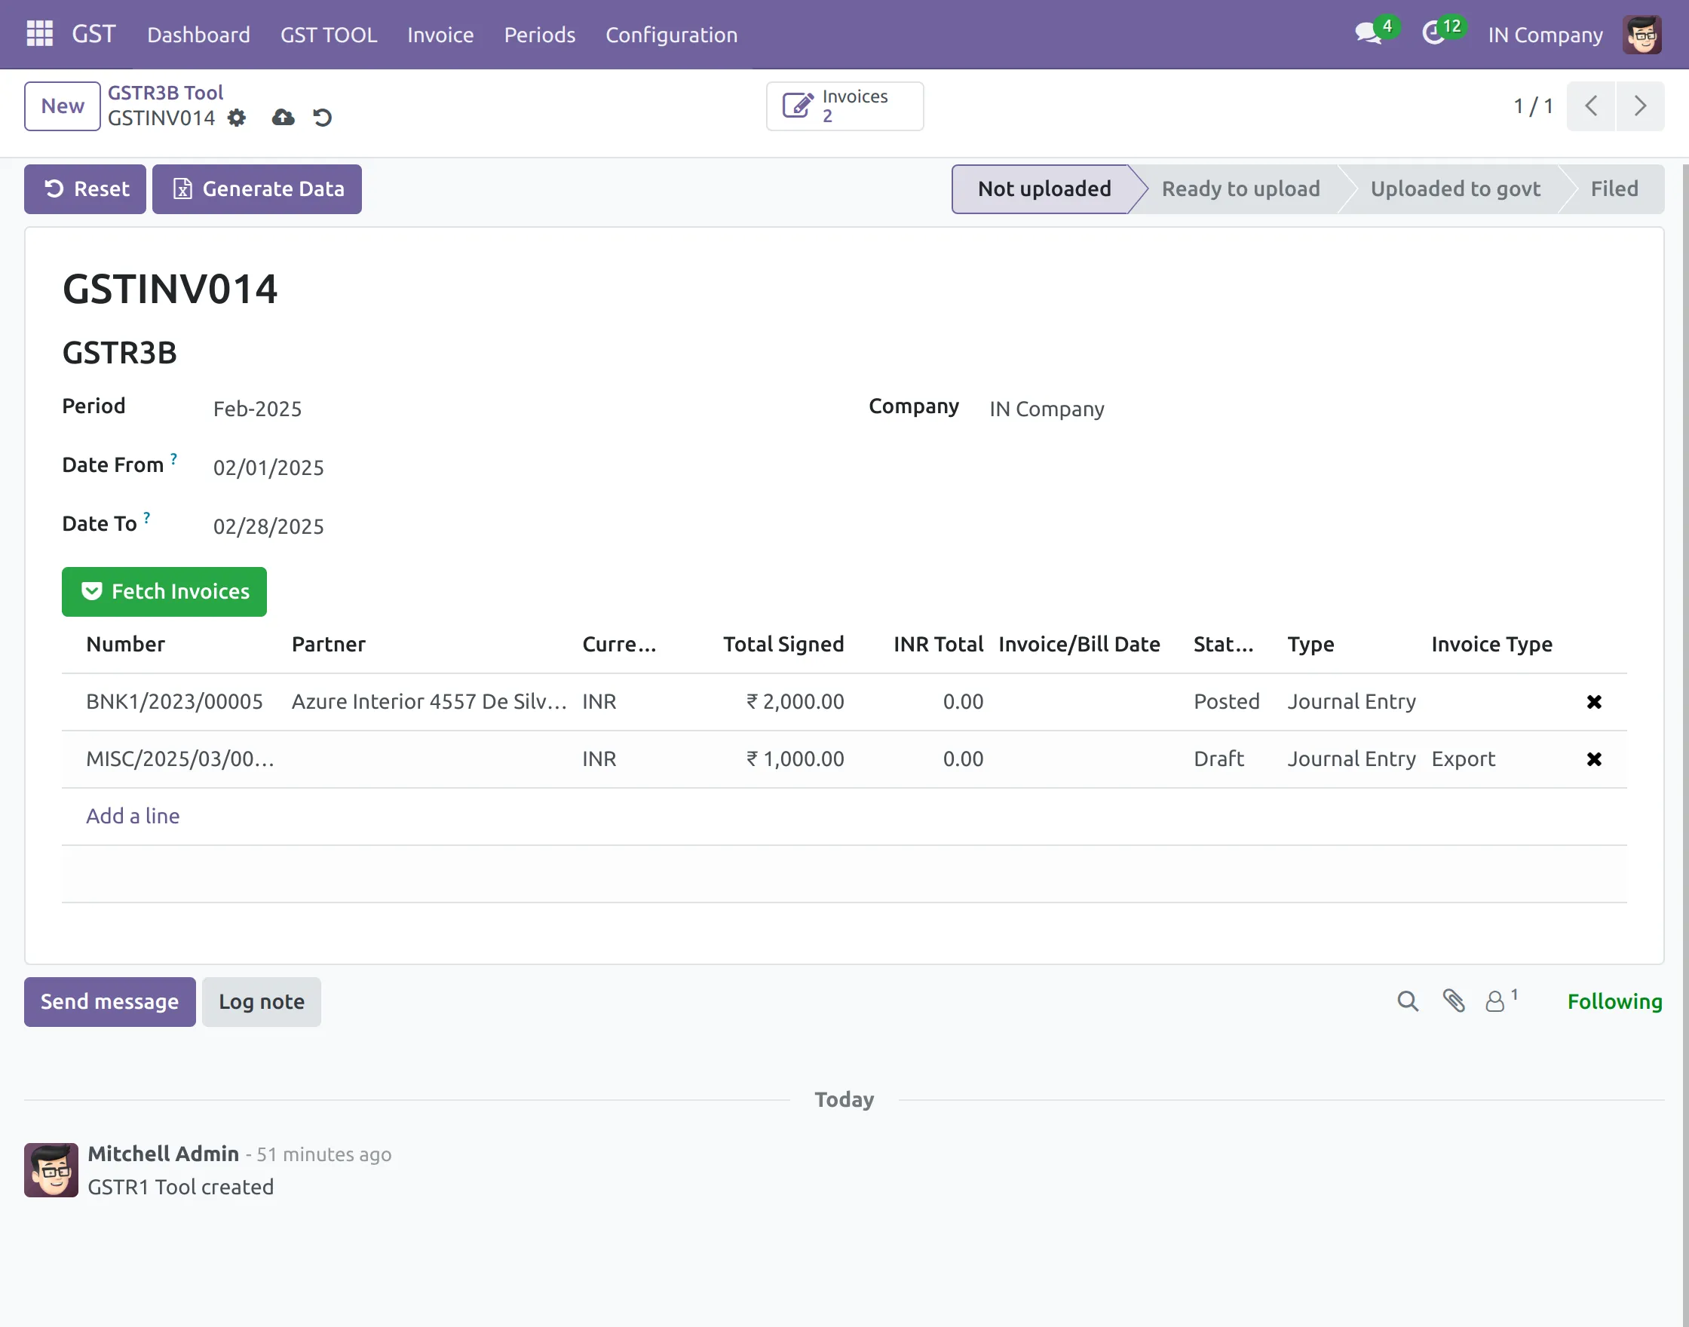Click the search icon in the chatter
Screen dimensions: 1689x1327
1407,1001
